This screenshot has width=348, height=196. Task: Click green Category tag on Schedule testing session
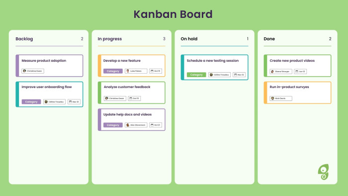[196, 75]
